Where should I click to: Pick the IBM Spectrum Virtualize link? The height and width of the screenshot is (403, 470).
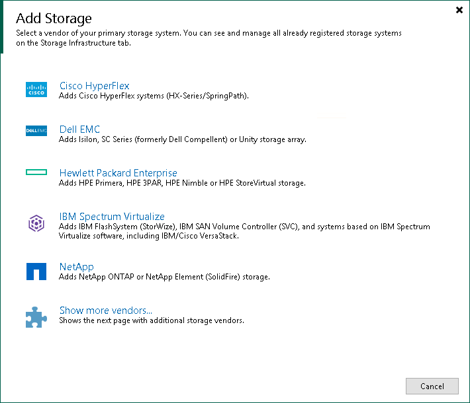112,217
